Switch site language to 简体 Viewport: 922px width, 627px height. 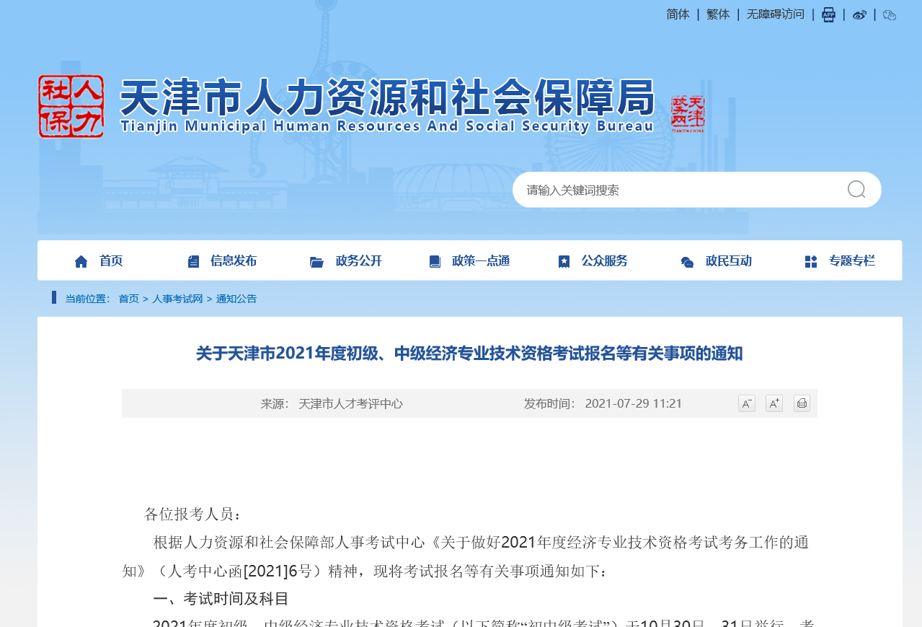tap(677, 14)
